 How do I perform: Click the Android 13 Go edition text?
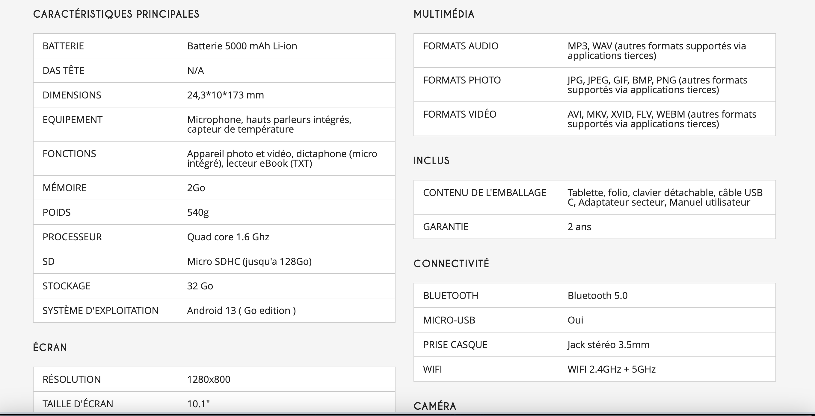point(242,311)
